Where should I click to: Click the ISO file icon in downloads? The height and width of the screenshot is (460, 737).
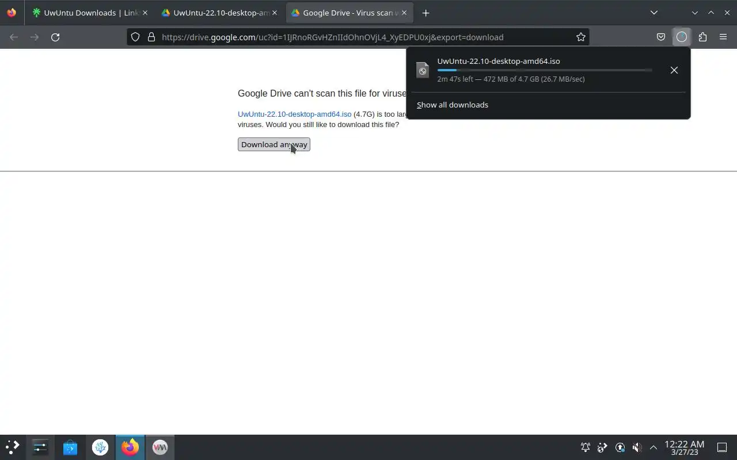[423, 70]
